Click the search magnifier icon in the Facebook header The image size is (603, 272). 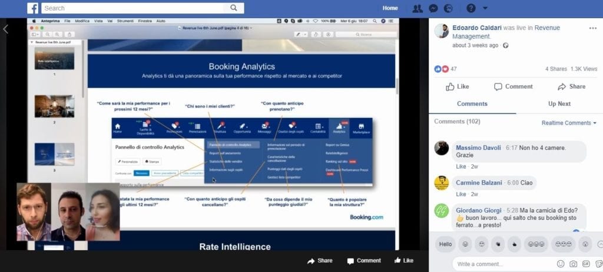pyautogui.click(x=234, y=8)
